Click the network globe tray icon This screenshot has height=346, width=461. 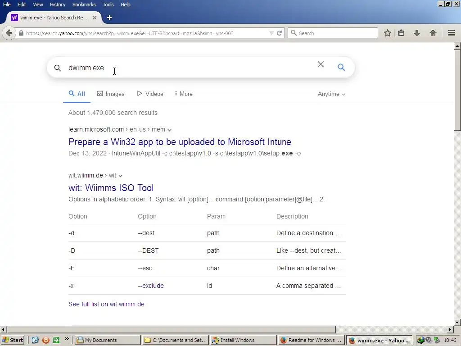(x=421, y=340)
